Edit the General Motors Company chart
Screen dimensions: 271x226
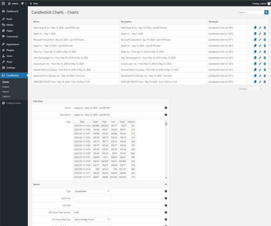tap(260, 70)
